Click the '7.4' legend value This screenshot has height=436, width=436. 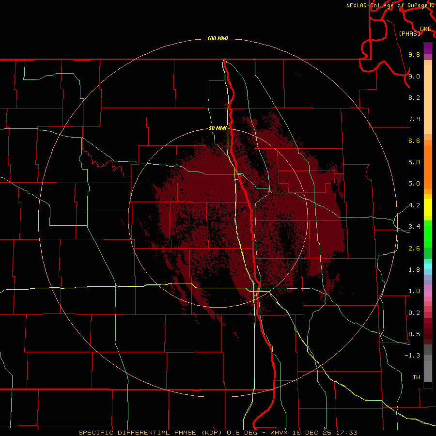[414, 119]
